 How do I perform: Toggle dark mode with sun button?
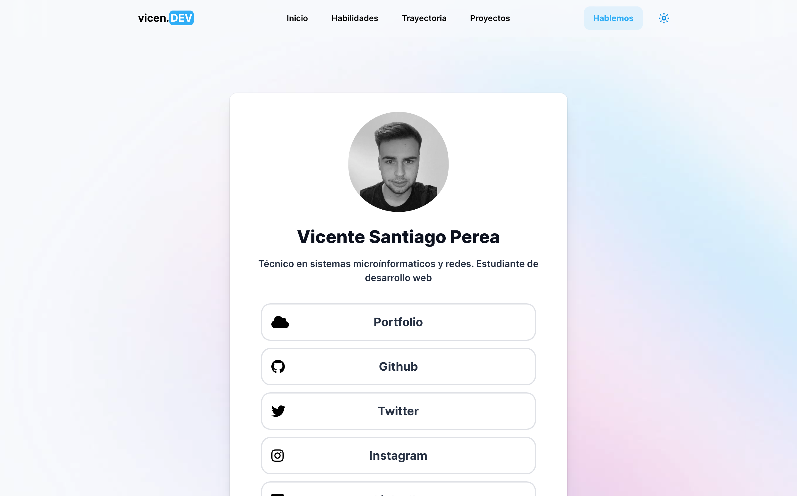tap(664, 18)
